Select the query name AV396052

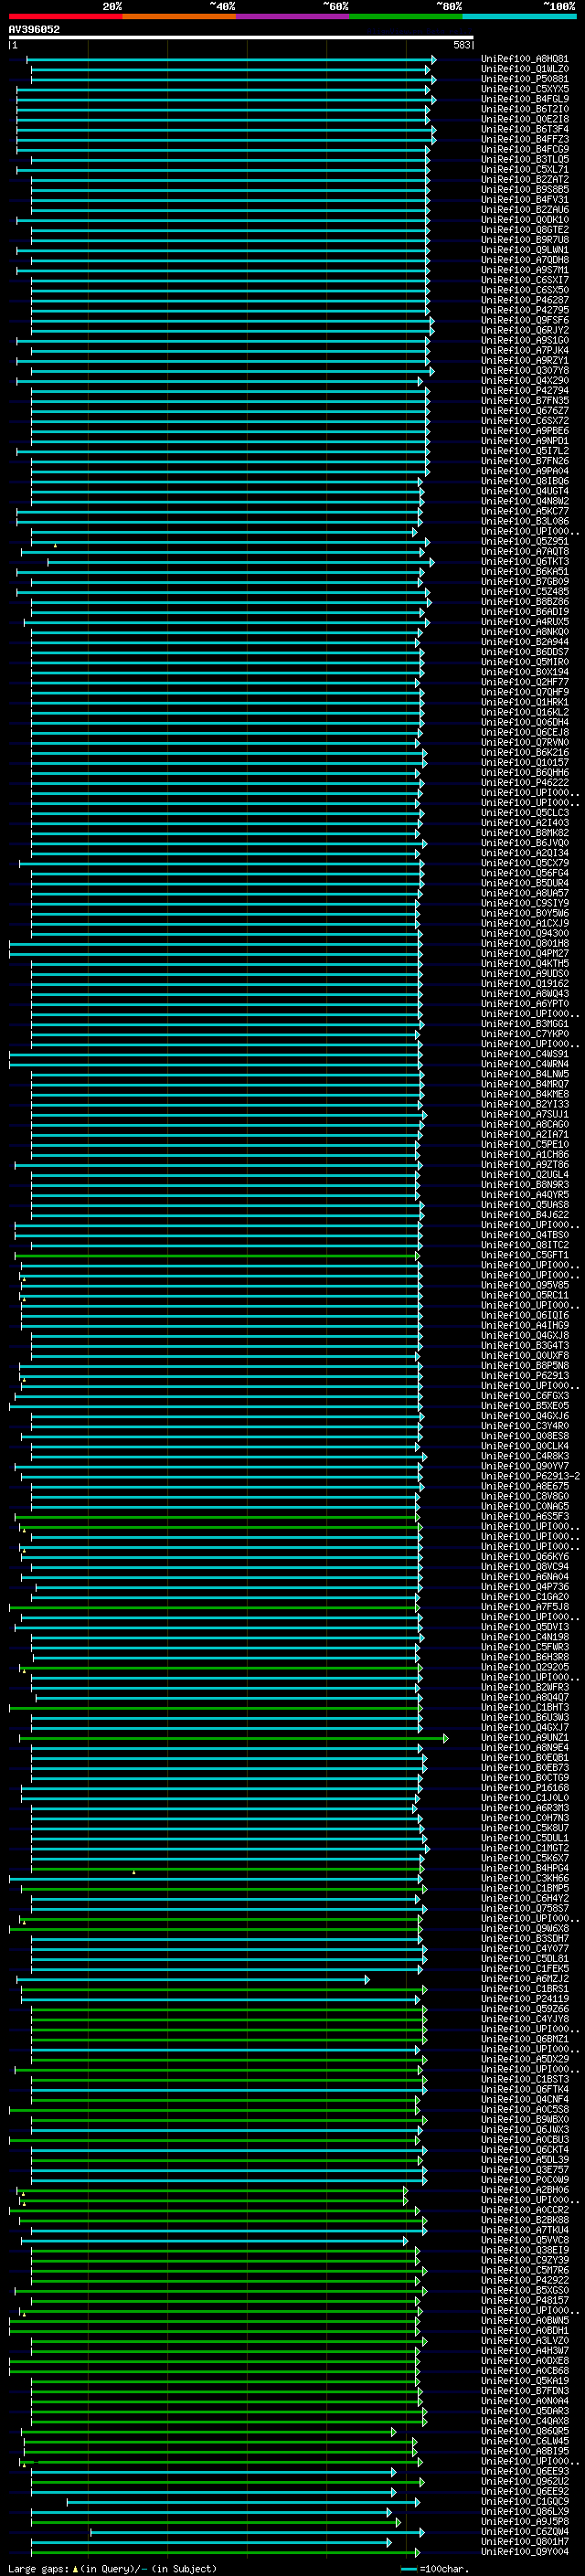point(34,29)
